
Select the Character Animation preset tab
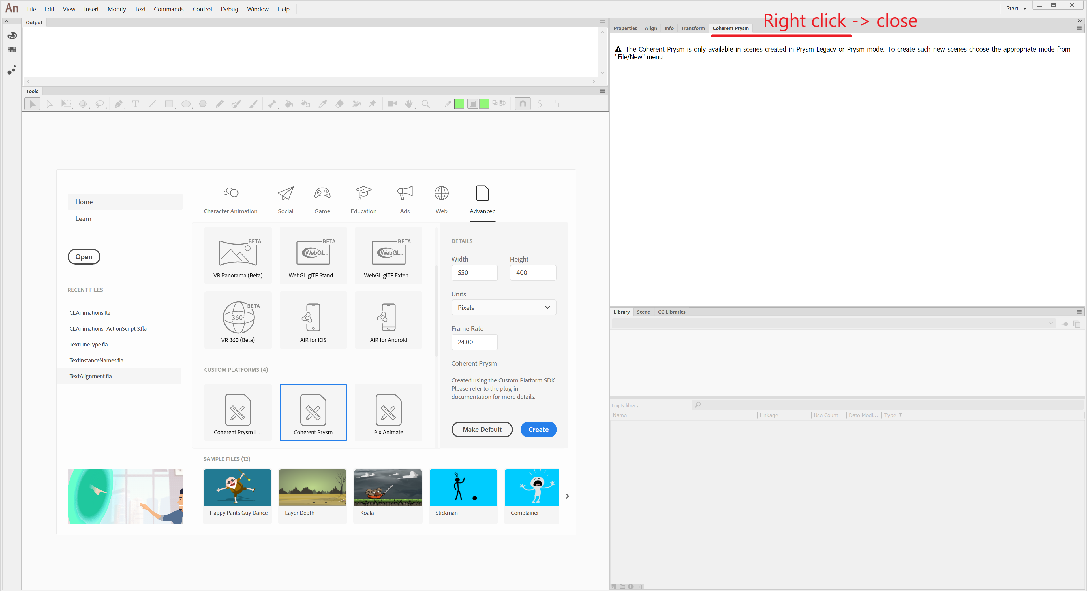point(230,200)
